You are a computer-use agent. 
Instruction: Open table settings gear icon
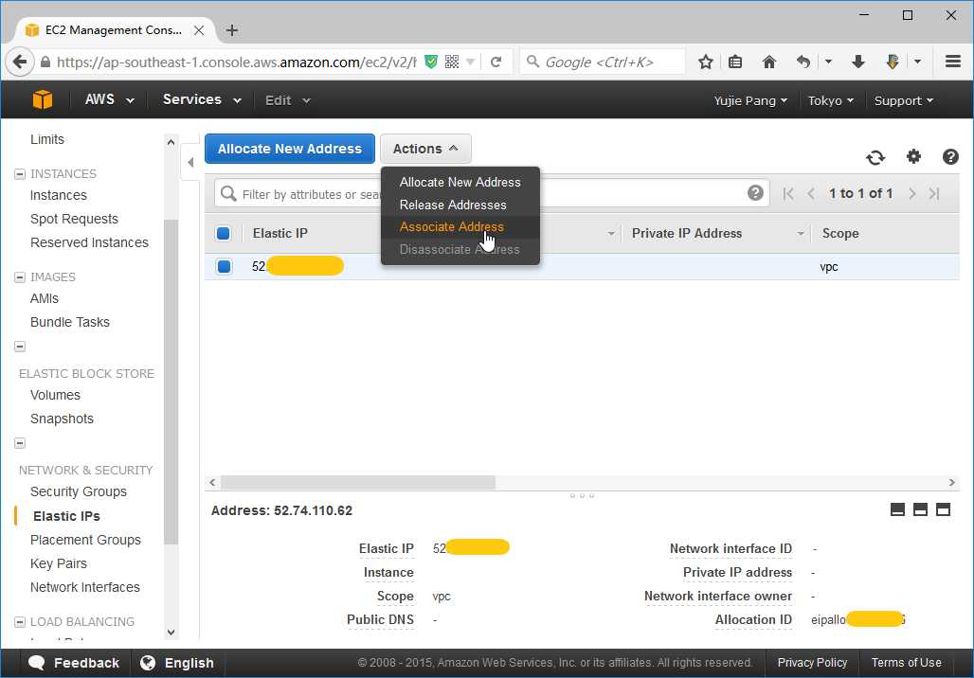(913, 156)
